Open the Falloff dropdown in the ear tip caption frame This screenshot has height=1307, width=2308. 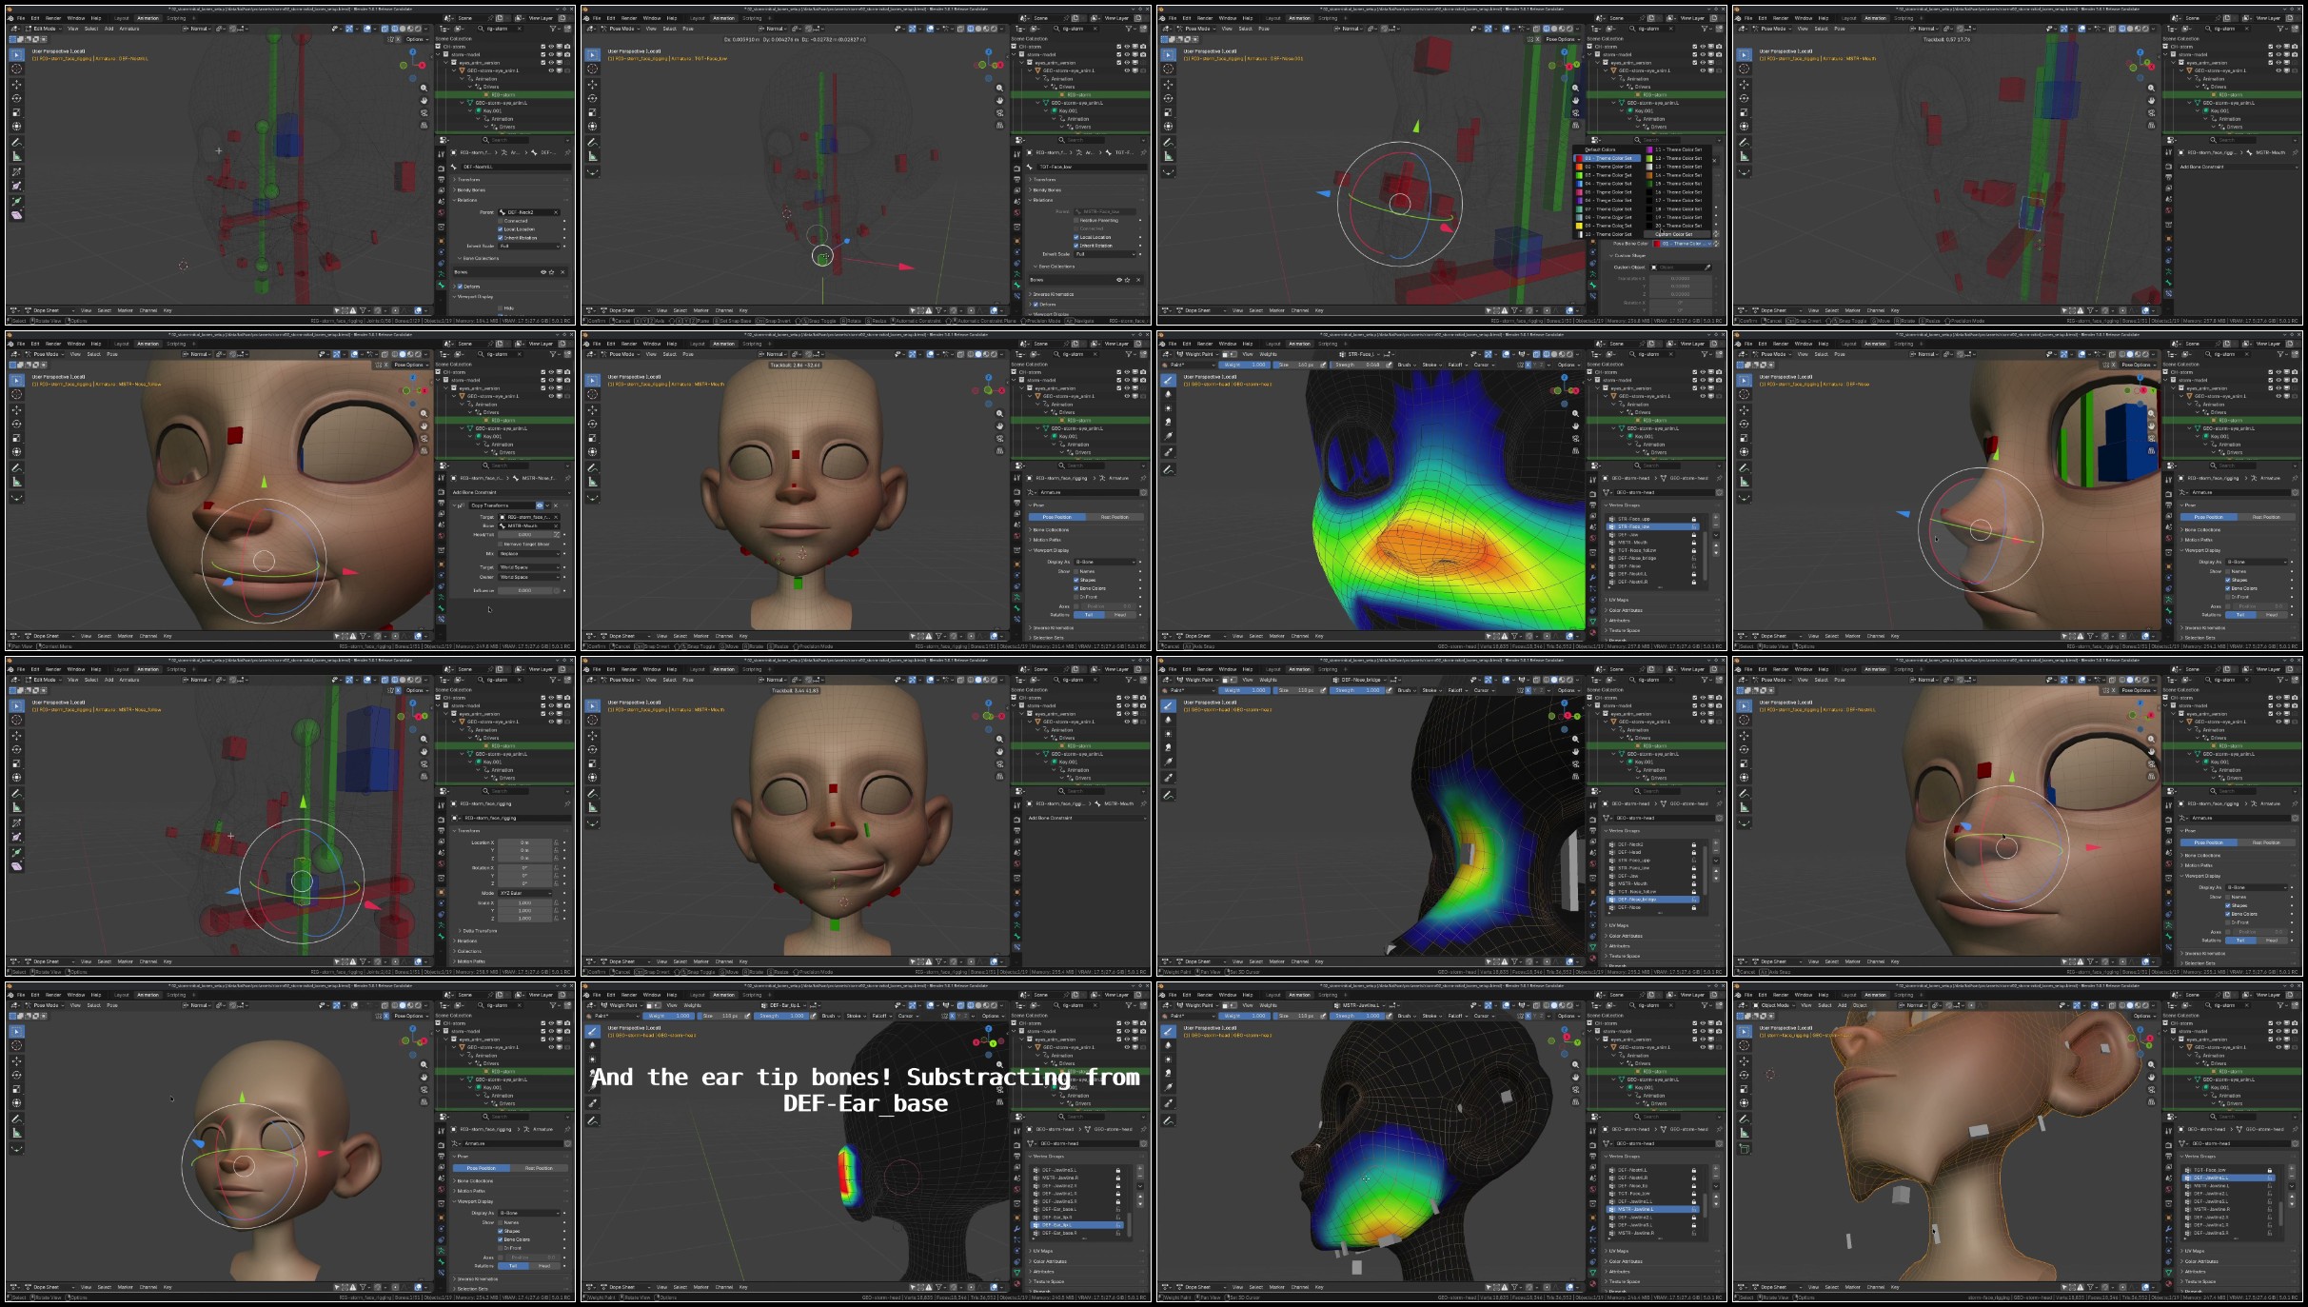[882, 1016]
